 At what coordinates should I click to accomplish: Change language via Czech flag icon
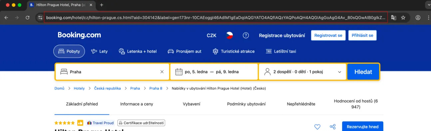pos(229,36)
